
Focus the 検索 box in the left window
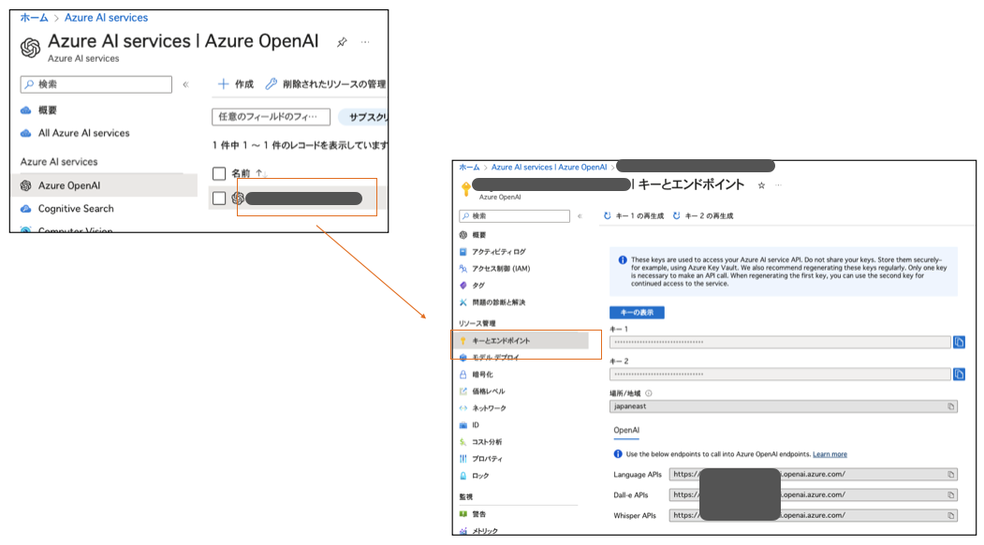point(96,84)
